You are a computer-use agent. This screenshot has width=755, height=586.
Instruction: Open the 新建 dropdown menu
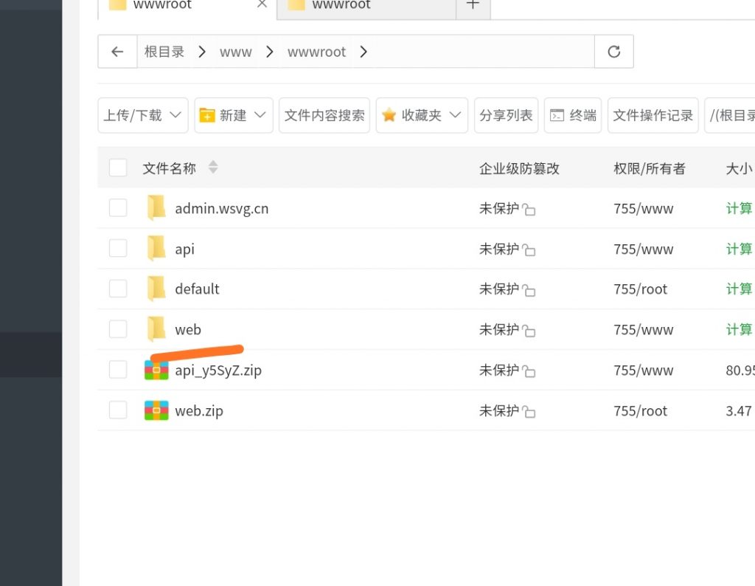click(233, 115)
